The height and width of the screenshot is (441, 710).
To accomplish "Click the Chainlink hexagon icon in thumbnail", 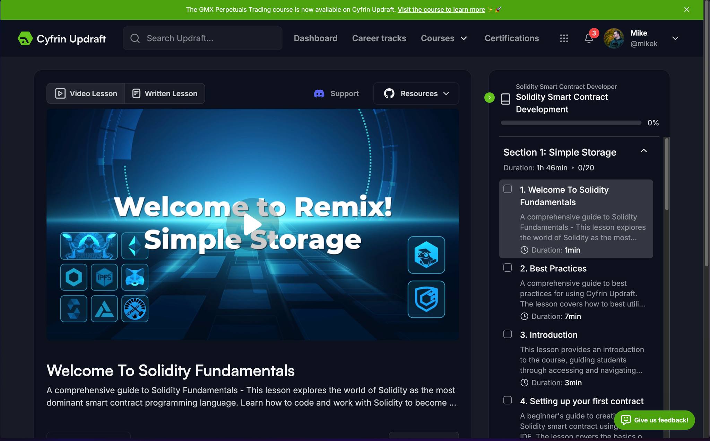I will tap(74, 277).
